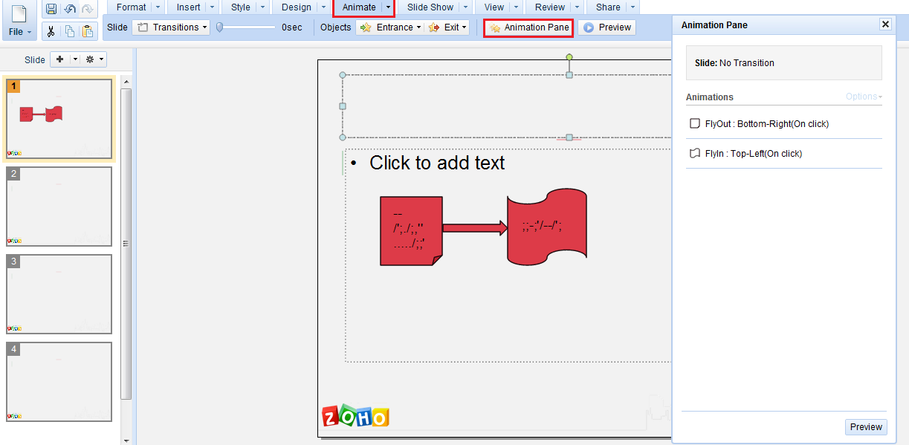The width and height of the screenshot is (909, 445).
Task: Open the File menu button
Action: pyautogui.click(x=20, y=21)
